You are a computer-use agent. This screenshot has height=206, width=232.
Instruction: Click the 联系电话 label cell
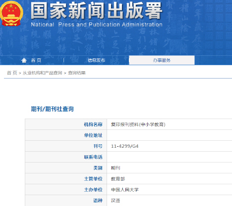coord(66,157)
